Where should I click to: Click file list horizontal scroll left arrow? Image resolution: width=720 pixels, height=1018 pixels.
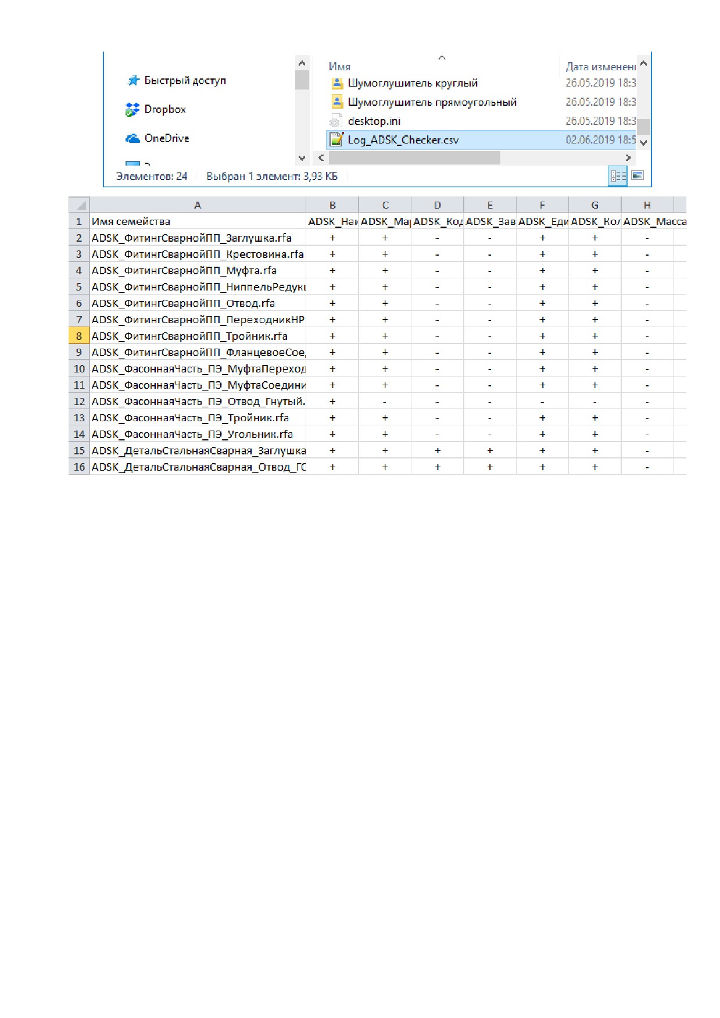point(321,158)
